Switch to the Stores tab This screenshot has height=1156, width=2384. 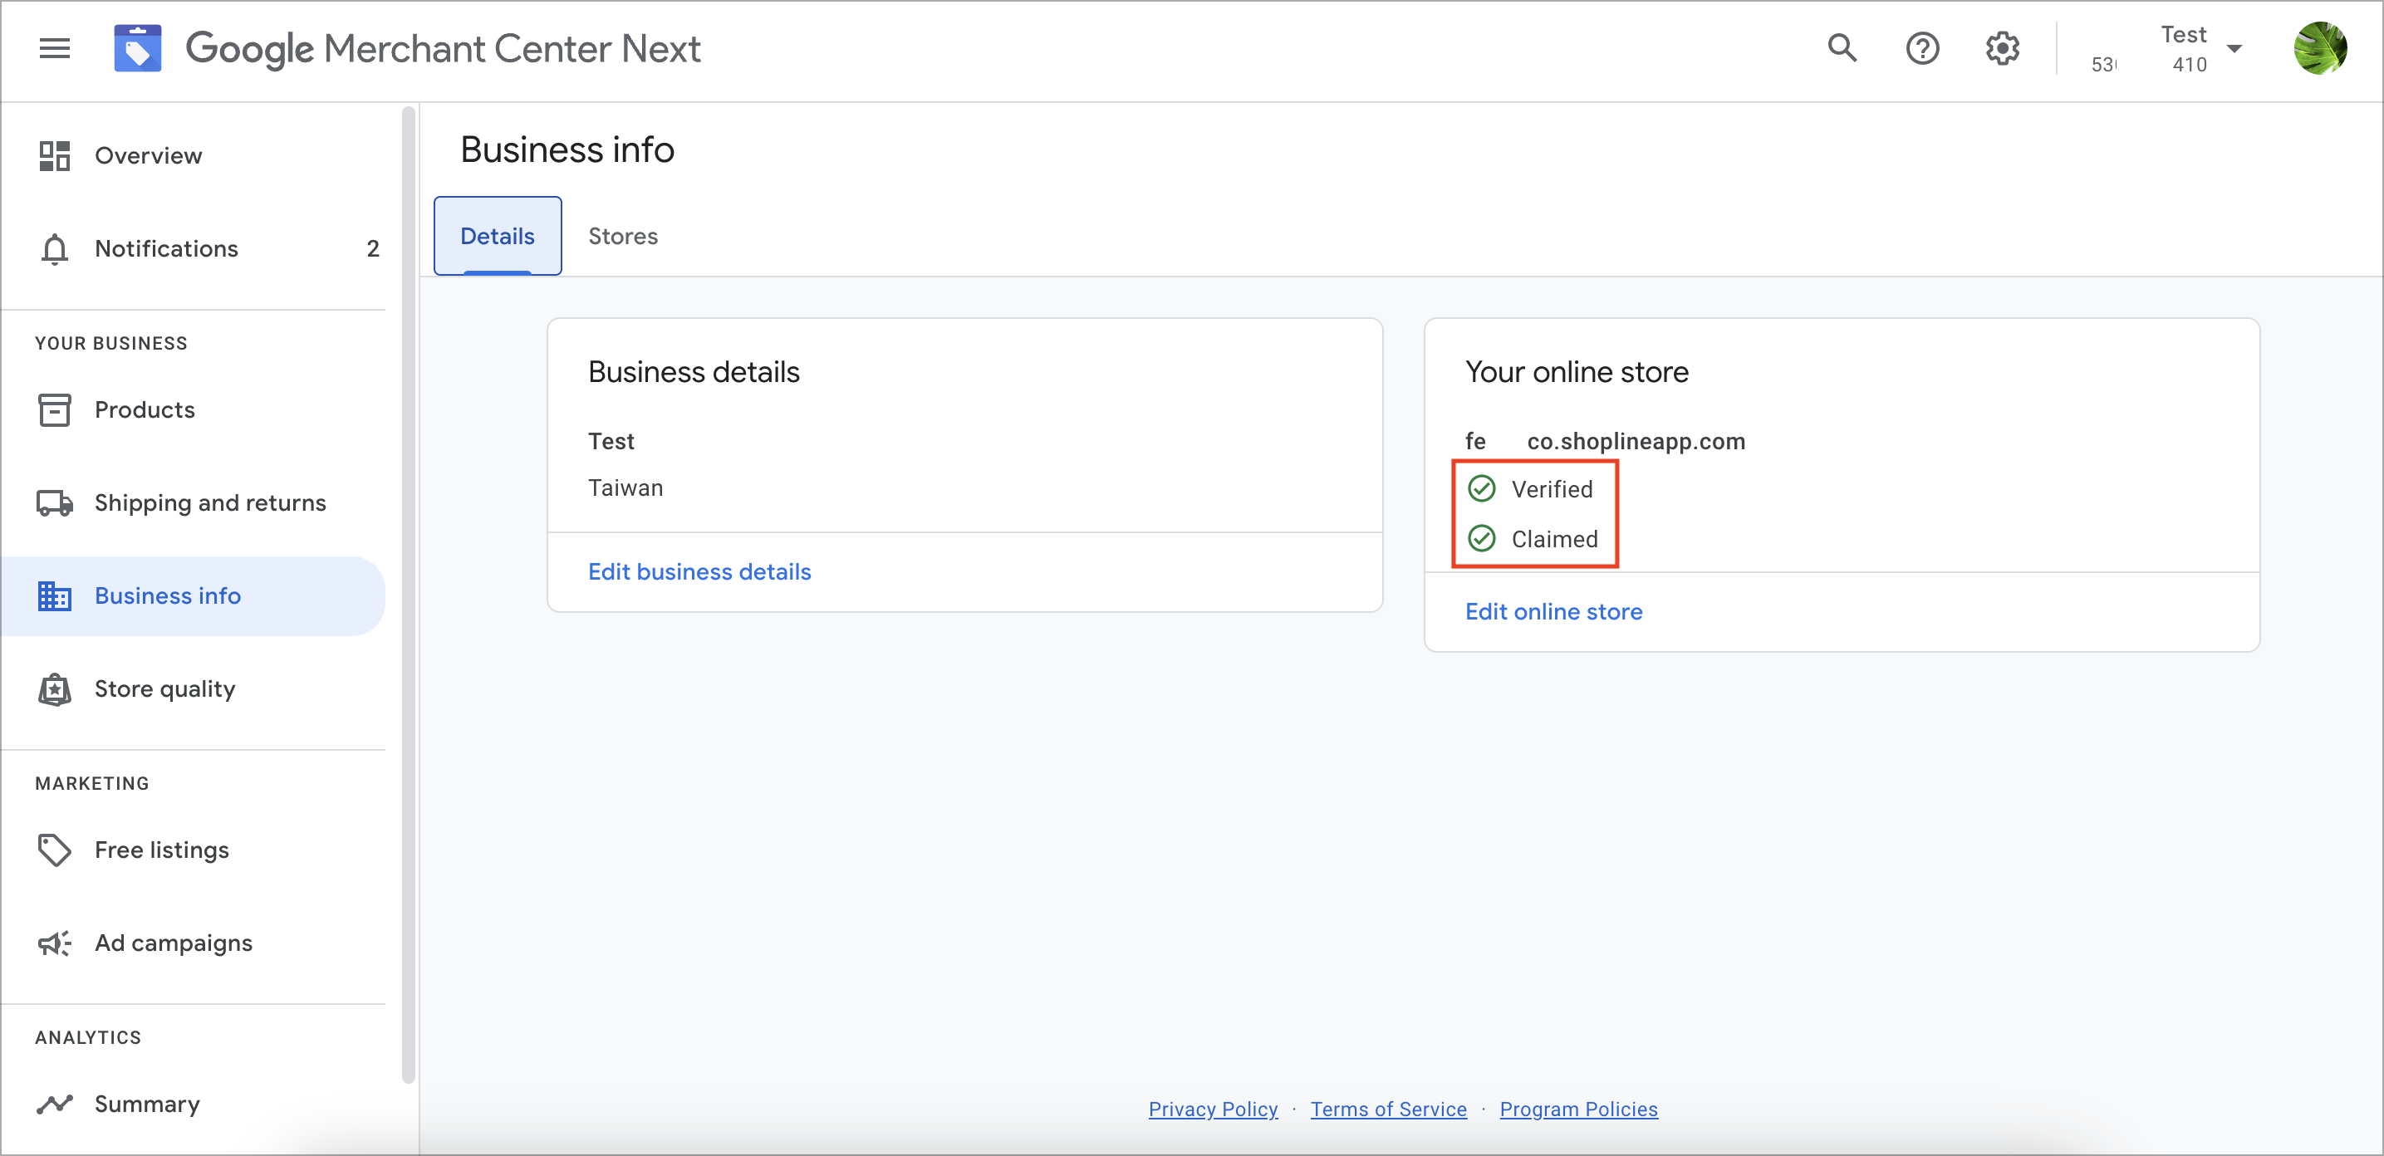623,236
